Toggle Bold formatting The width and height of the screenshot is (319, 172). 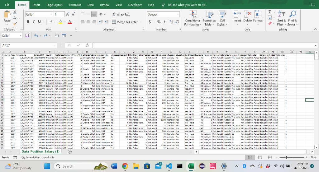[28, 22]
